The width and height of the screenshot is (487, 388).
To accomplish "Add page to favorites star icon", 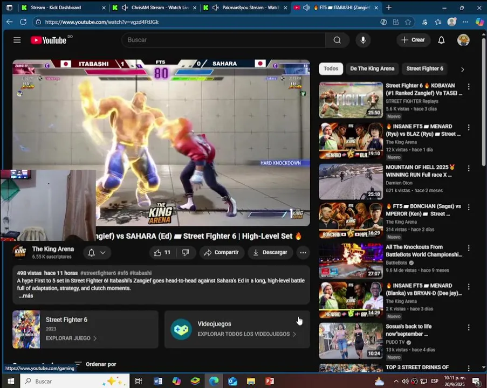I will pyautogui.click(x=408, y=22).
